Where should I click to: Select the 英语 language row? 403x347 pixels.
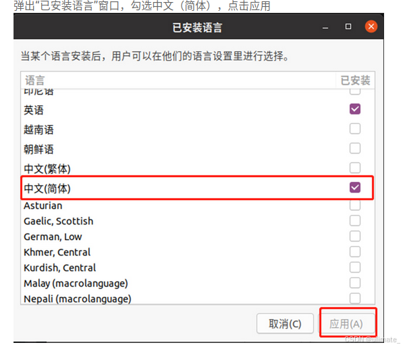pyautogui.click(x=197, y=110)
